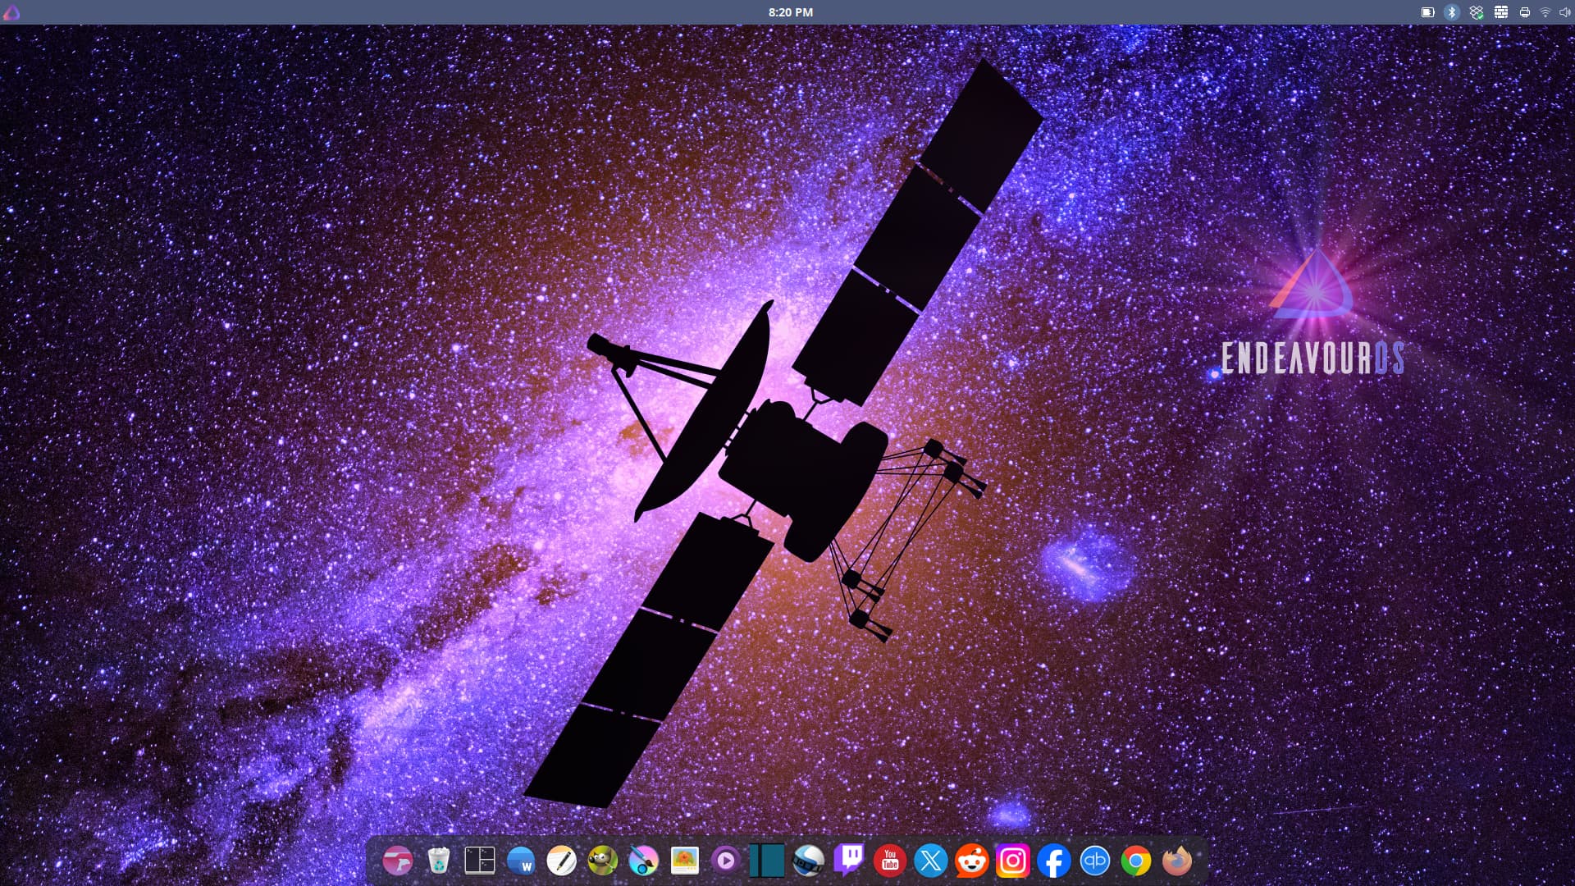Open Reddit from the dock
1575x886 pixels.
click(972, 861)
